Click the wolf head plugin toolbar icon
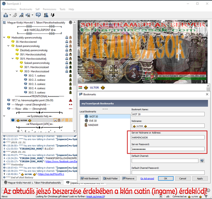This screenshot has height=199, width=212. [53, 15]
